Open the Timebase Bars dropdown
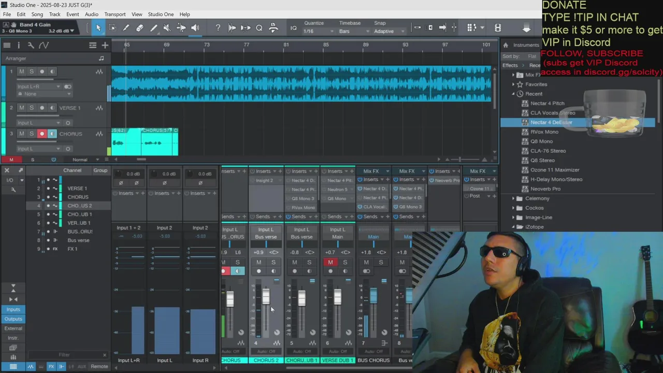Screen dimensions: 663x373 pos(354,31)
